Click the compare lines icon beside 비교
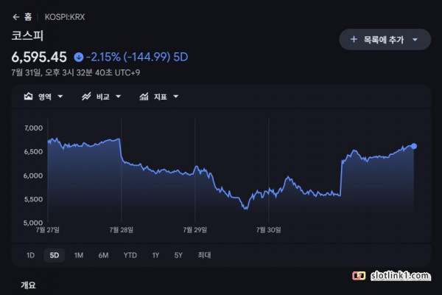 (86, 97)
